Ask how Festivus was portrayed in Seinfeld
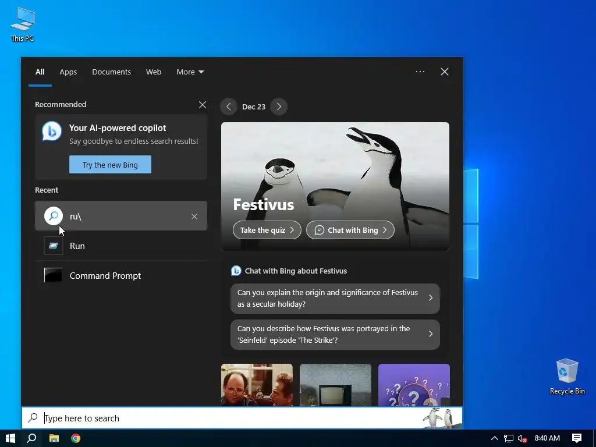 (335, 335)
